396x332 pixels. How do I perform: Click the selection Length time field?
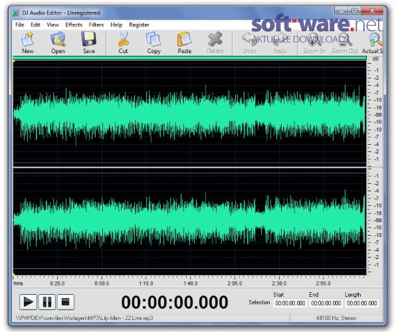362,303
